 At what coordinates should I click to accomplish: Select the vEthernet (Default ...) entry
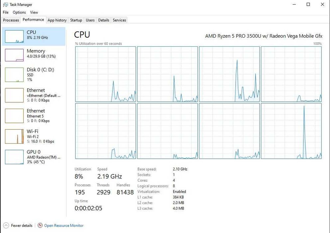34,95
